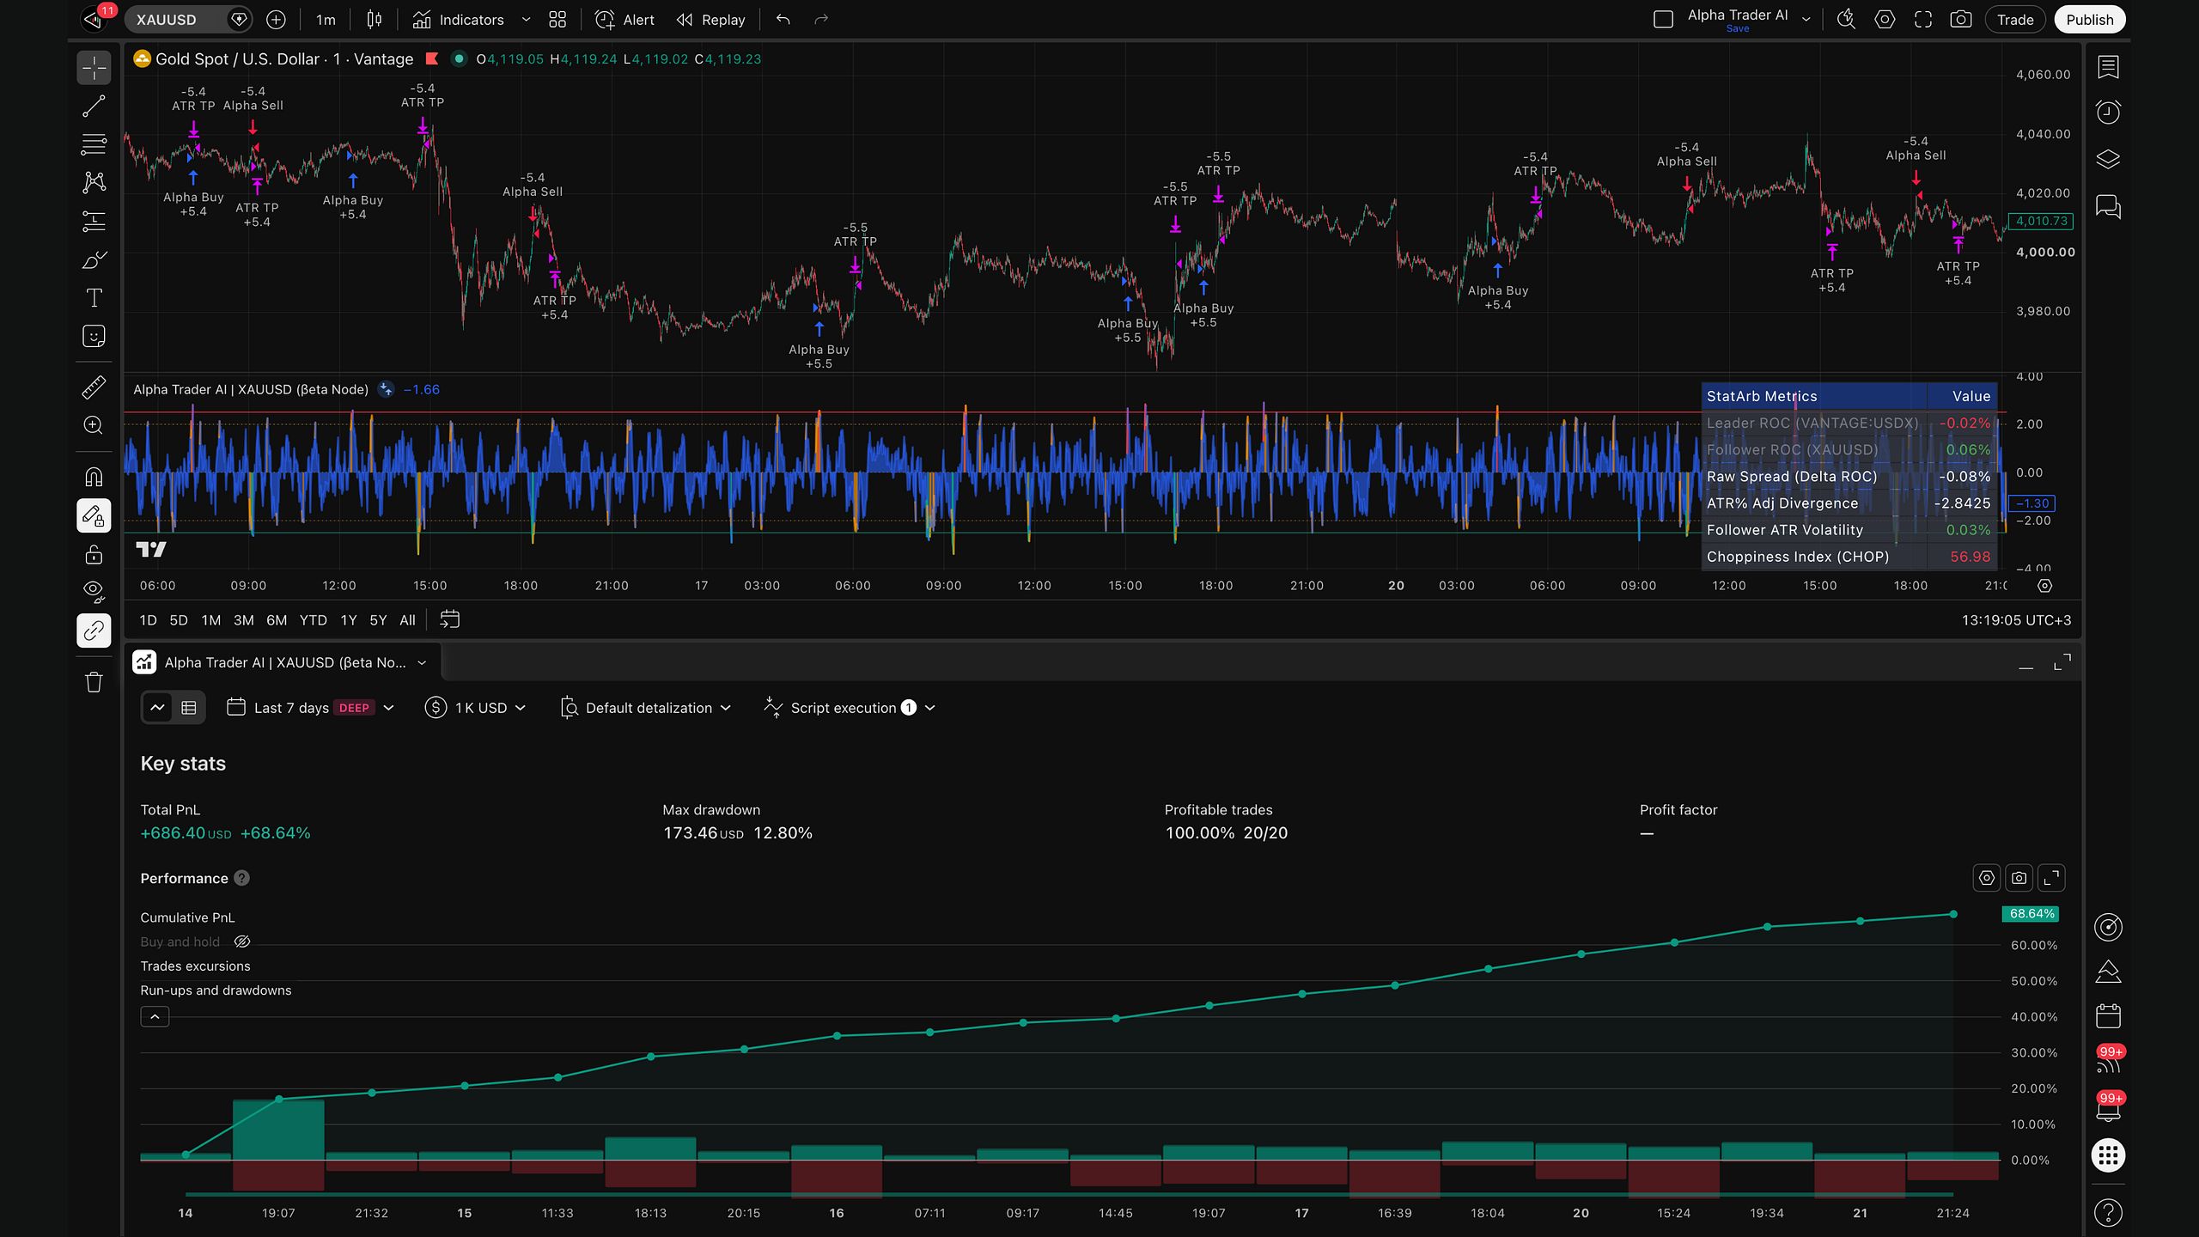The image size is (2199, 1237).
Task: Select the crosshair cursor tool
Action: [94, 68]
